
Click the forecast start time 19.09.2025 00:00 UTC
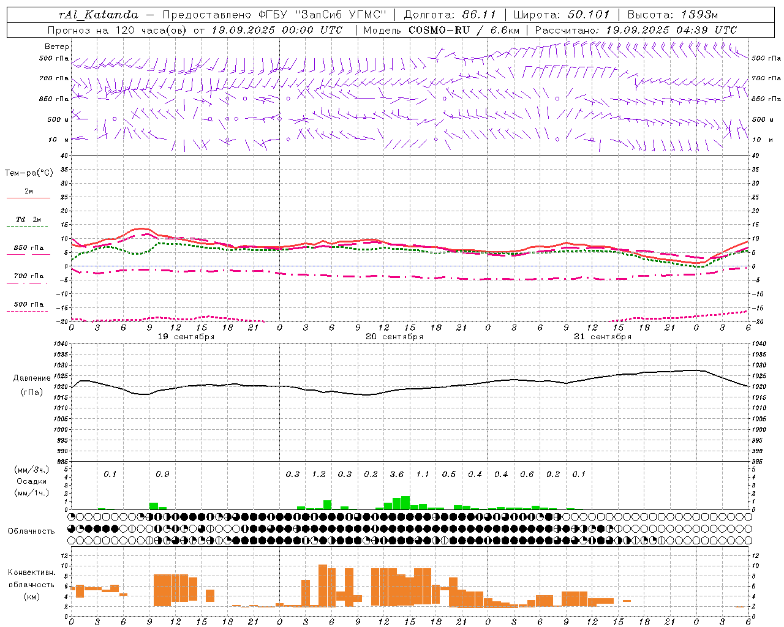277,30
